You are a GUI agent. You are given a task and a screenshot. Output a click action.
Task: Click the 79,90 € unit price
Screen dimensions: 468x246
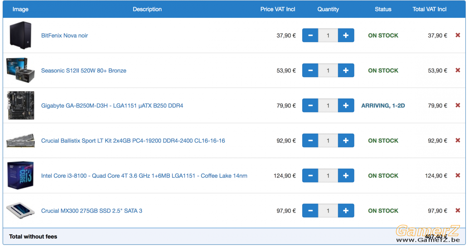pyautogui.click(x=286, y=105)
